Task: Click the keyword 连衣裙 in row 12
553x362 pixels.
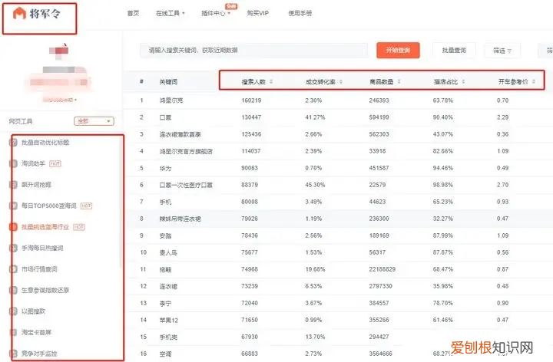Action: click(168, 286)
